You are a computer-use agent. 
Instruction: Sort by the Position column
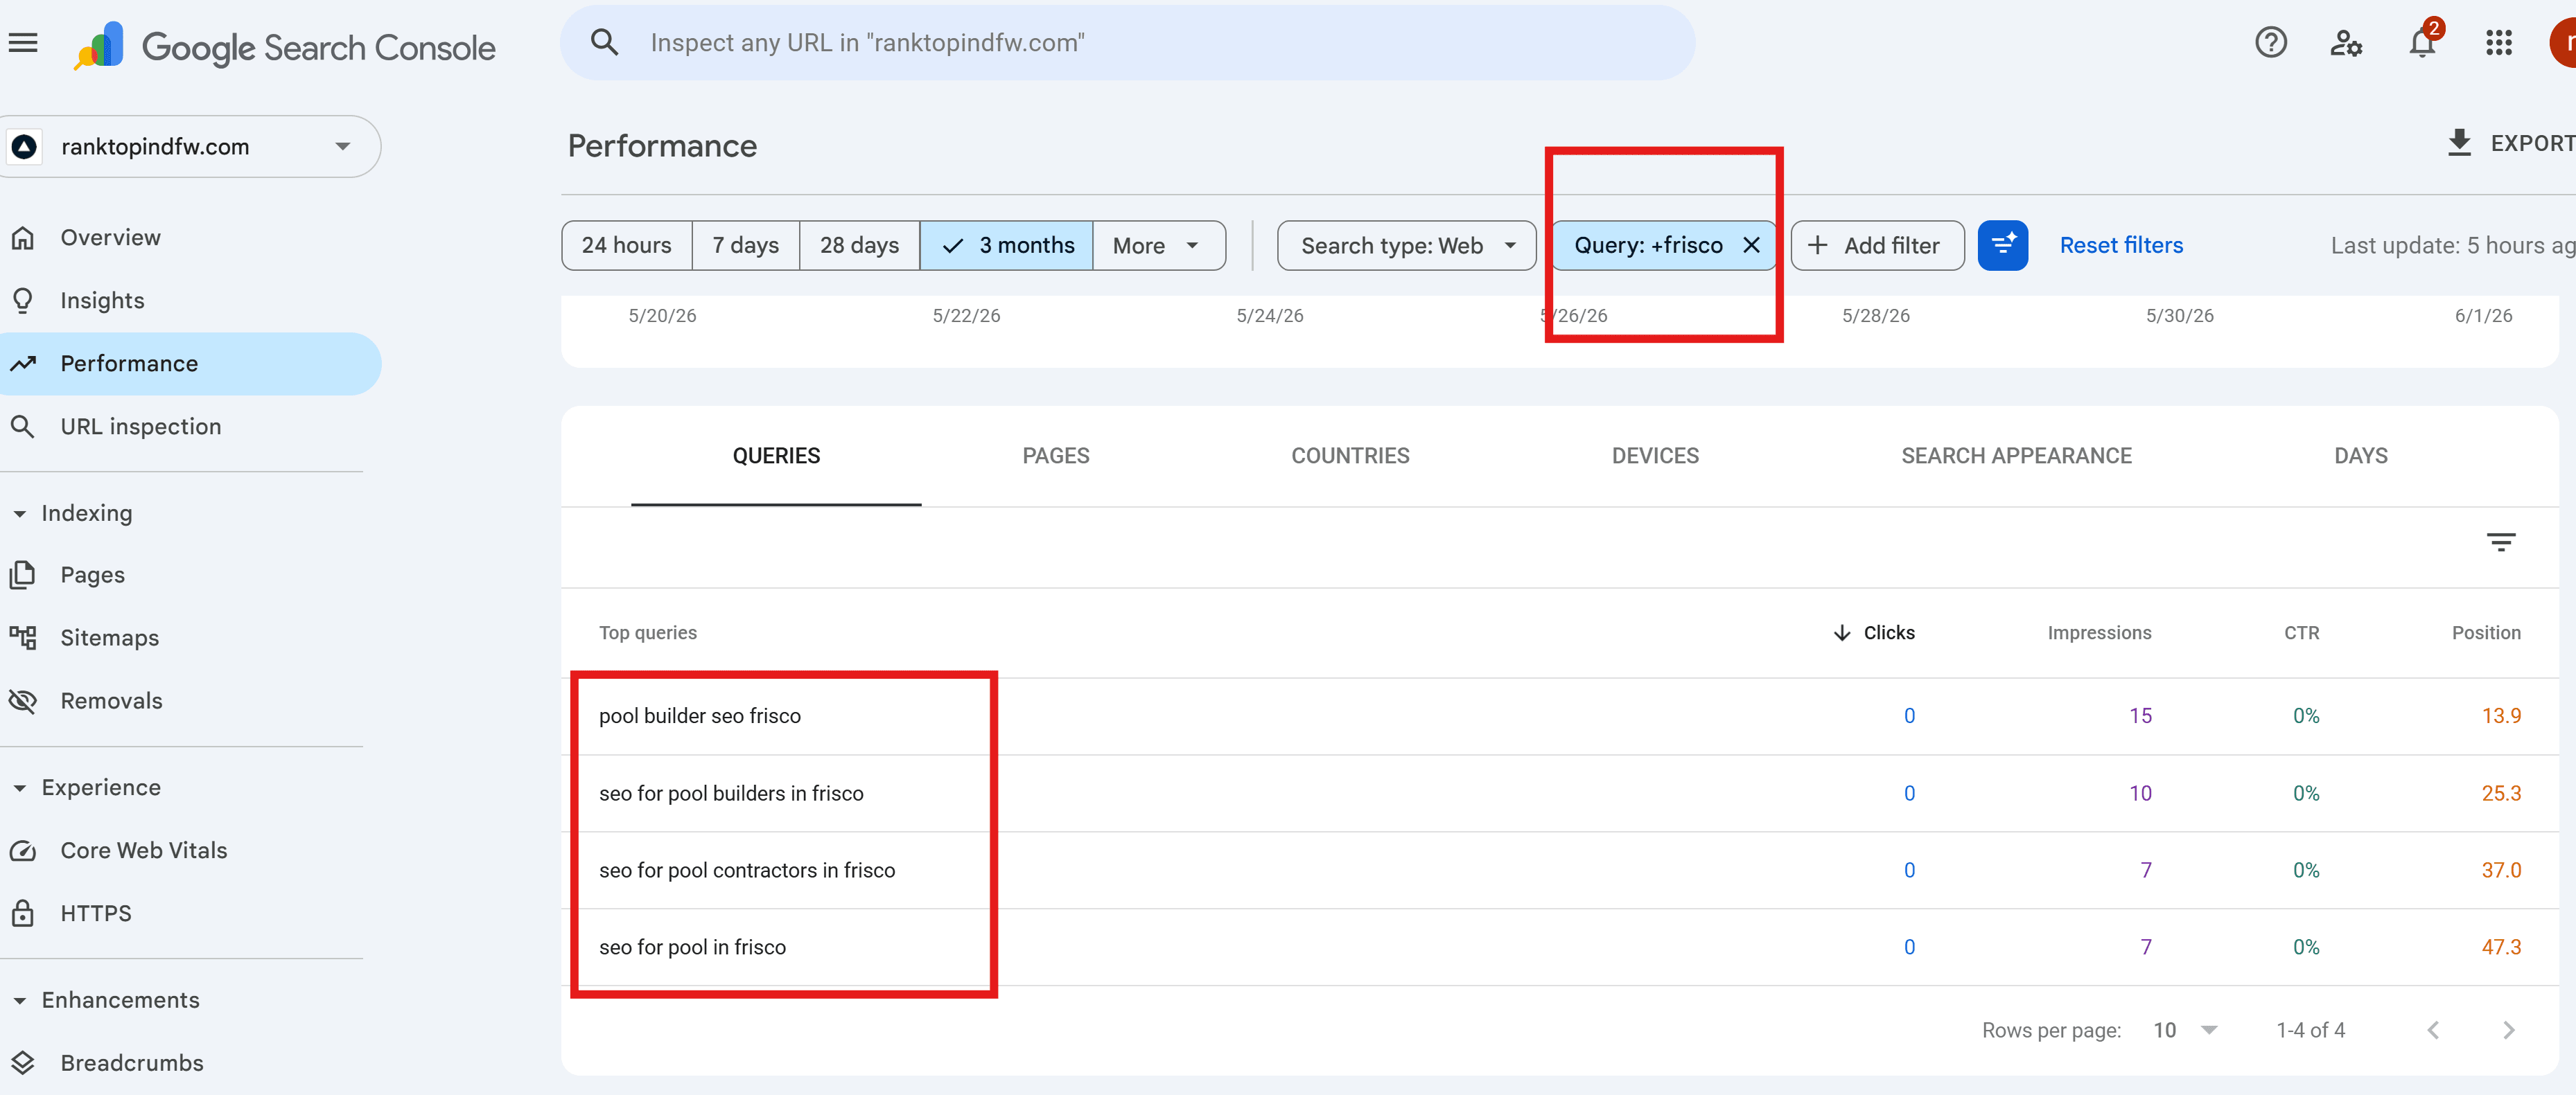click(x=2486, y=634)
